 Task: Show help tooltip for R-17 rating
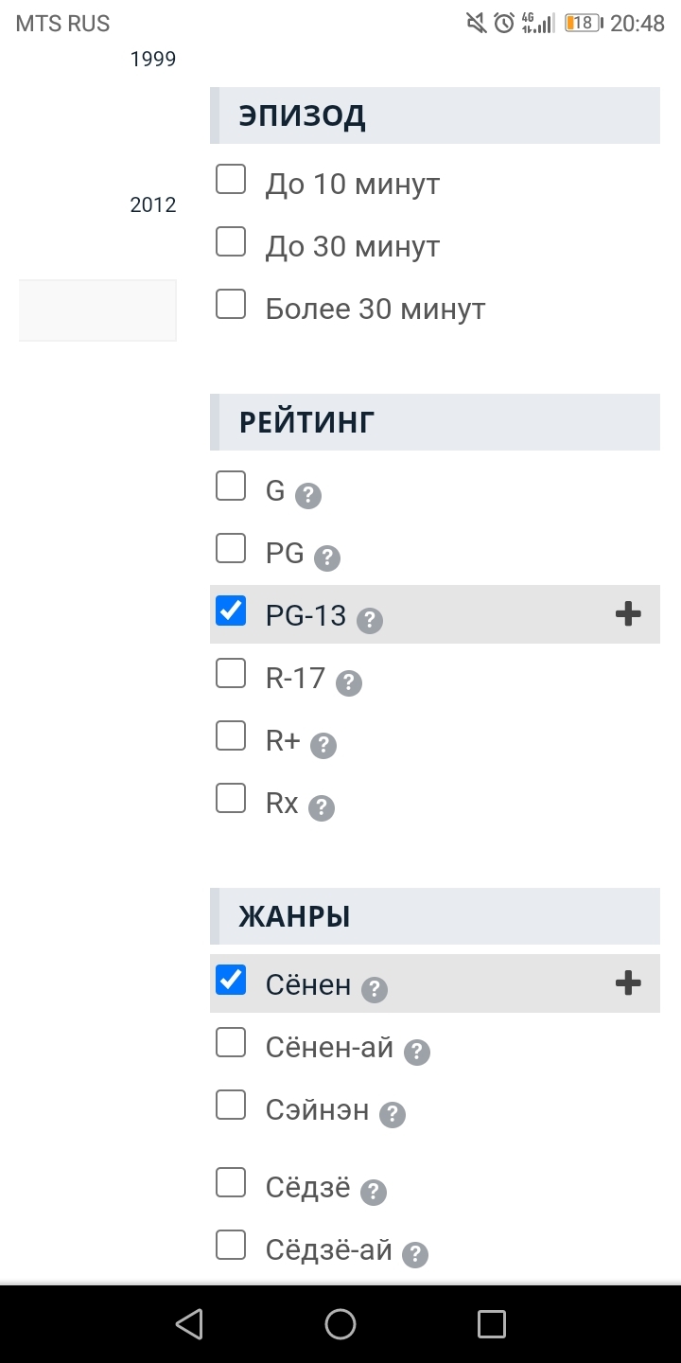click(349, 683)
